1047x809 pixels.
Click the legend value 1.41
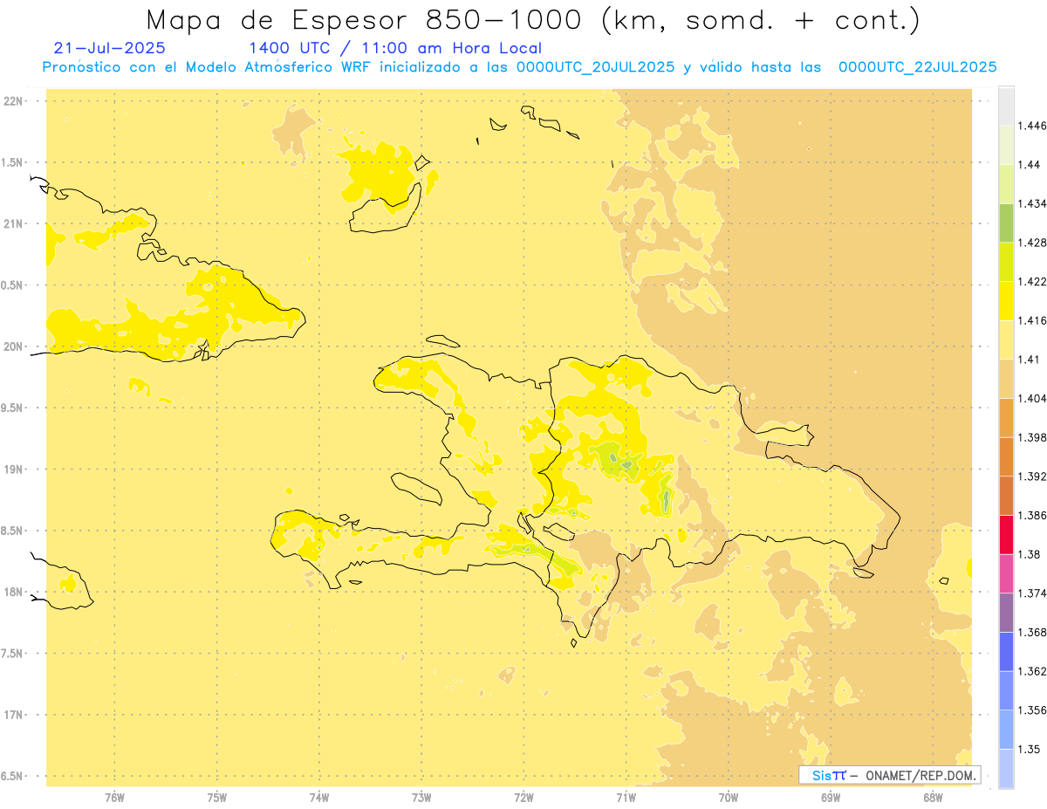pyautogui.click(x=1030, y=360)
